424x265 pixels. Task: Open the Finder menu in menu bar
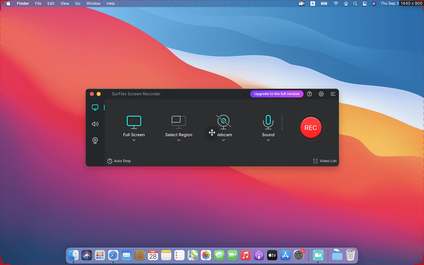click(23, 3)
